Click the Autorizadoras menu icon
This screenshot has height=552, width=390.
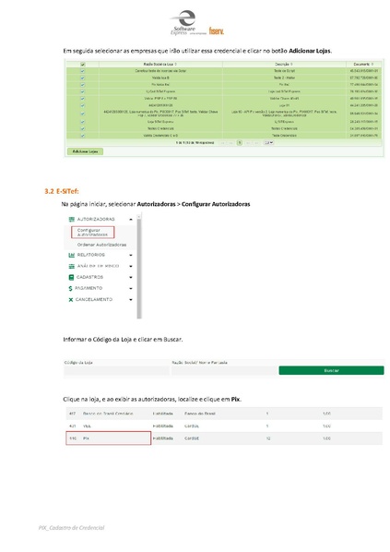[x=72, y=220]
